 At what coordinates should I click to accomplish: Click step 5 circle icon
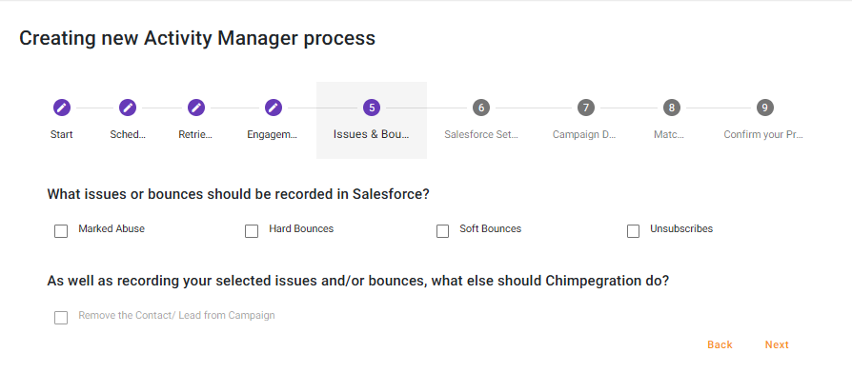[x=372, y=108]
